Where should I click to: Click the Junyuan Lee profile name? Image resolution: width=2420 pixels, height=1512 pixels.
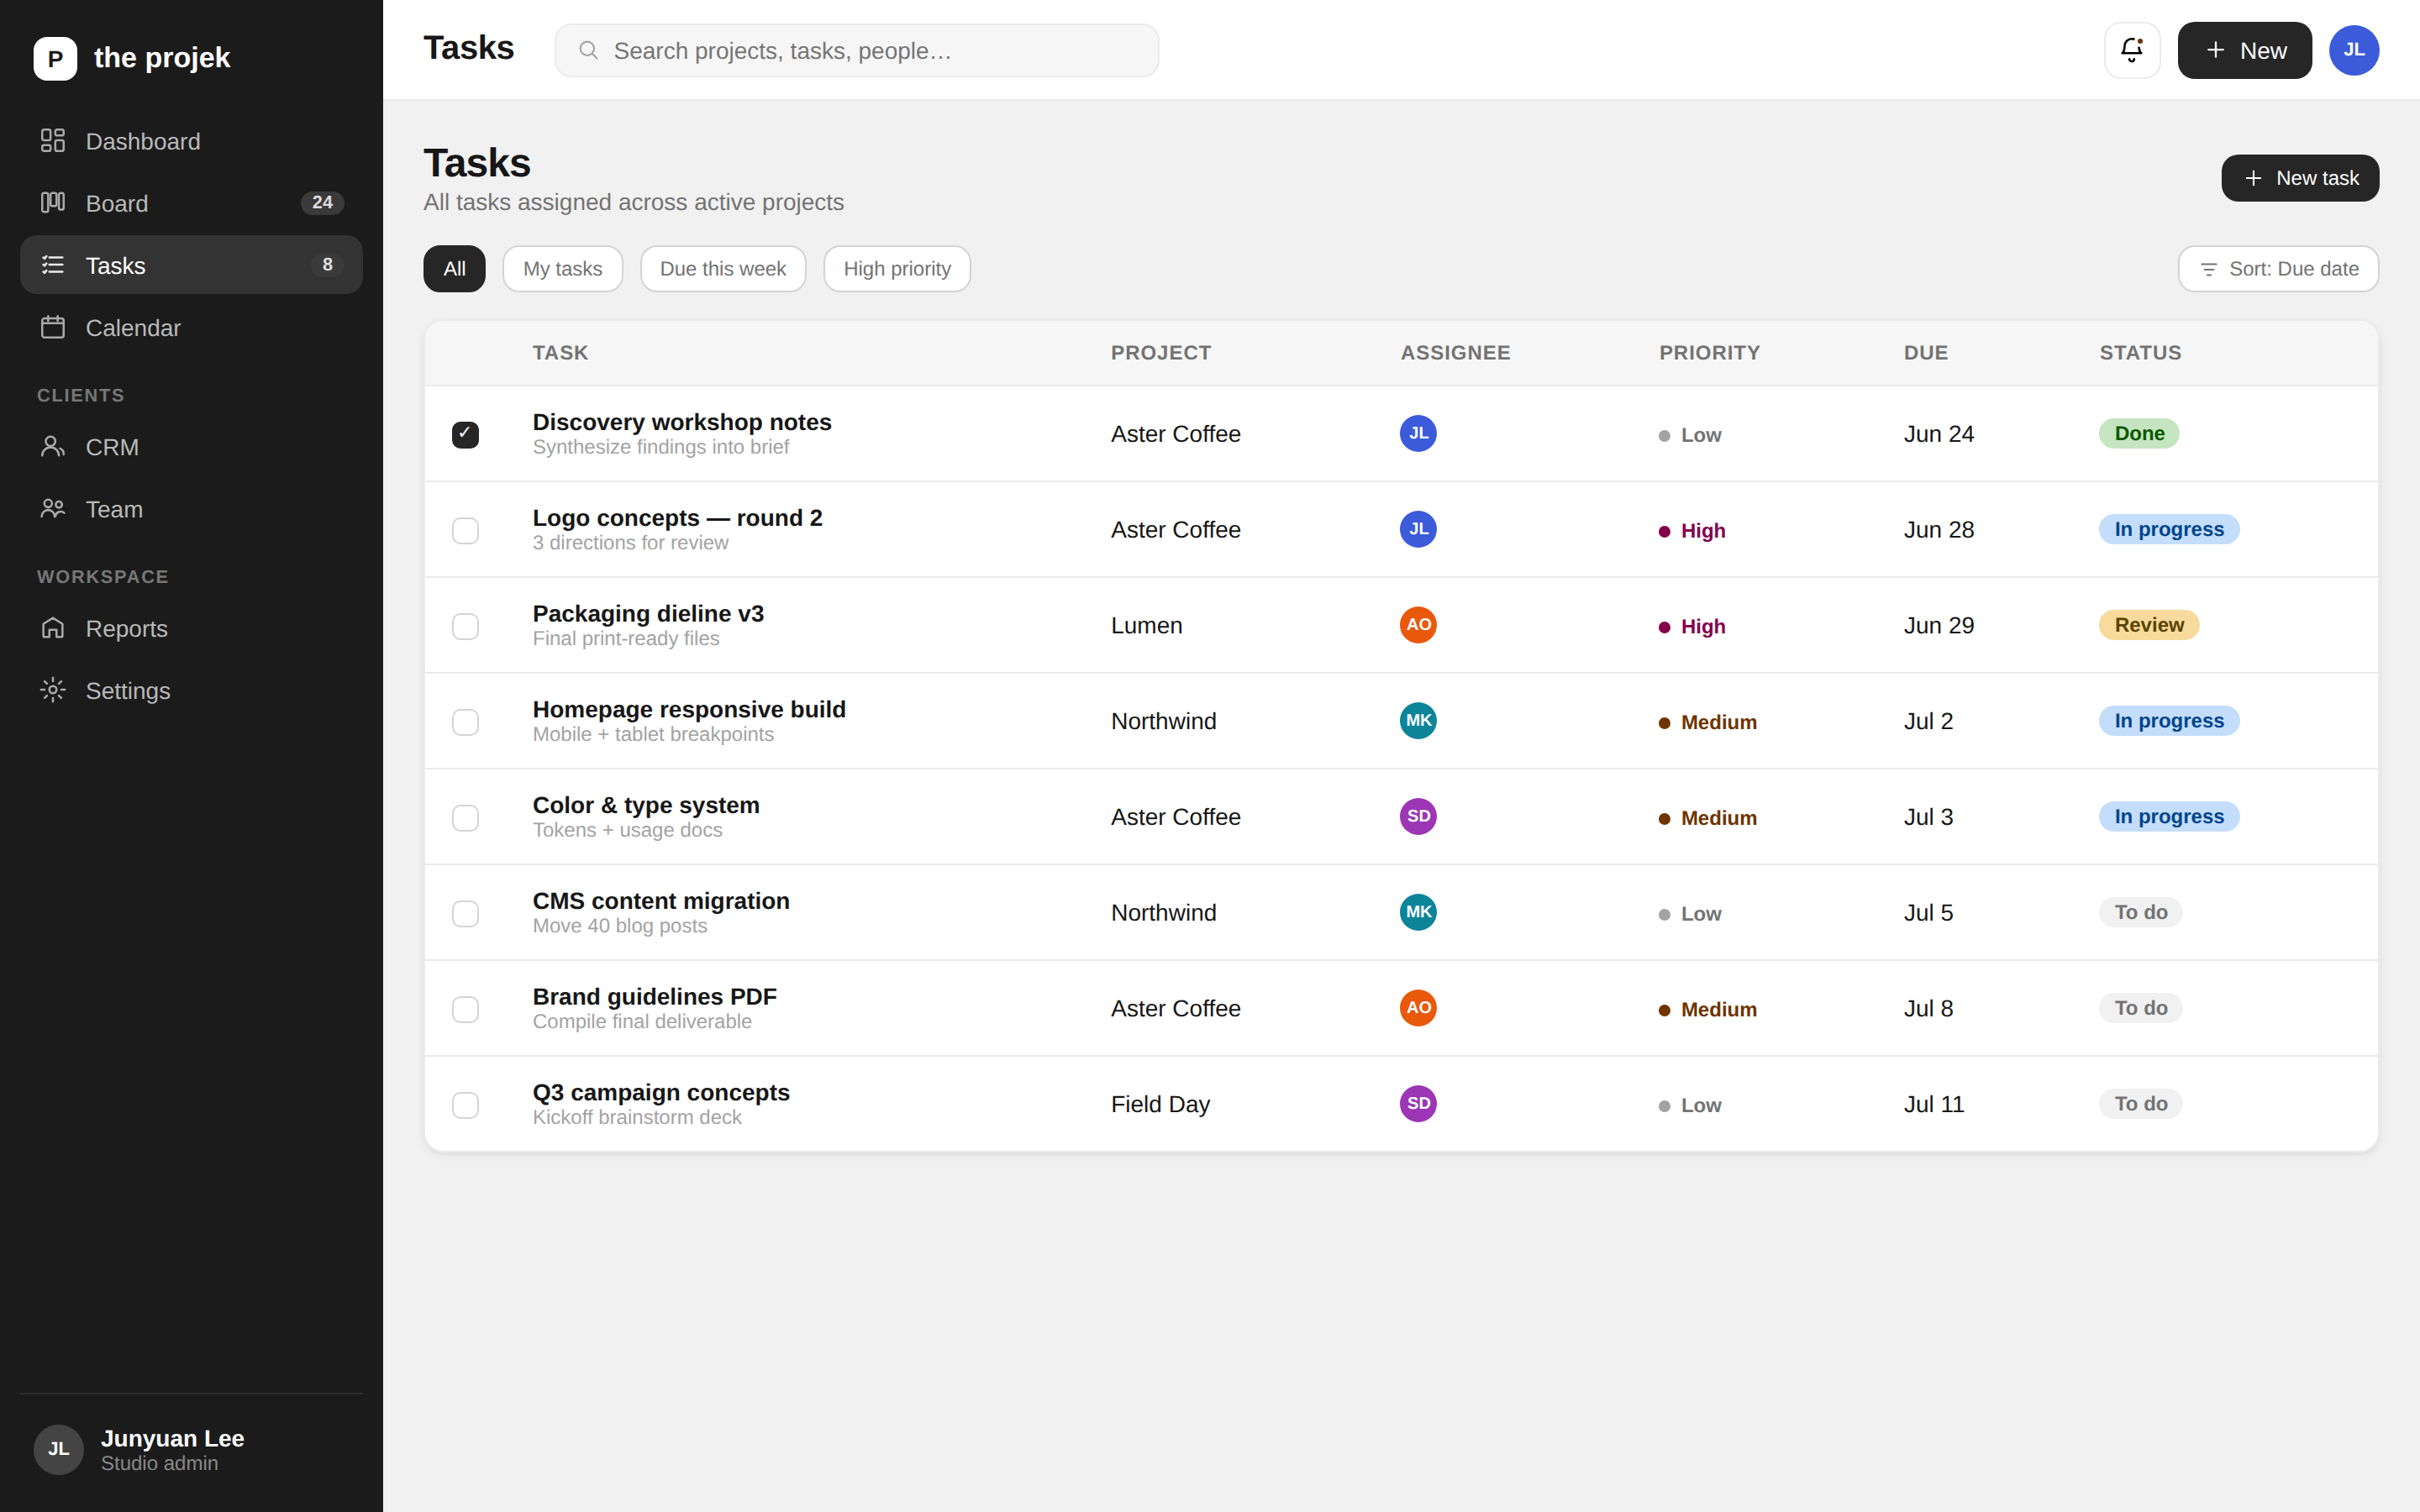point(172,1438)
